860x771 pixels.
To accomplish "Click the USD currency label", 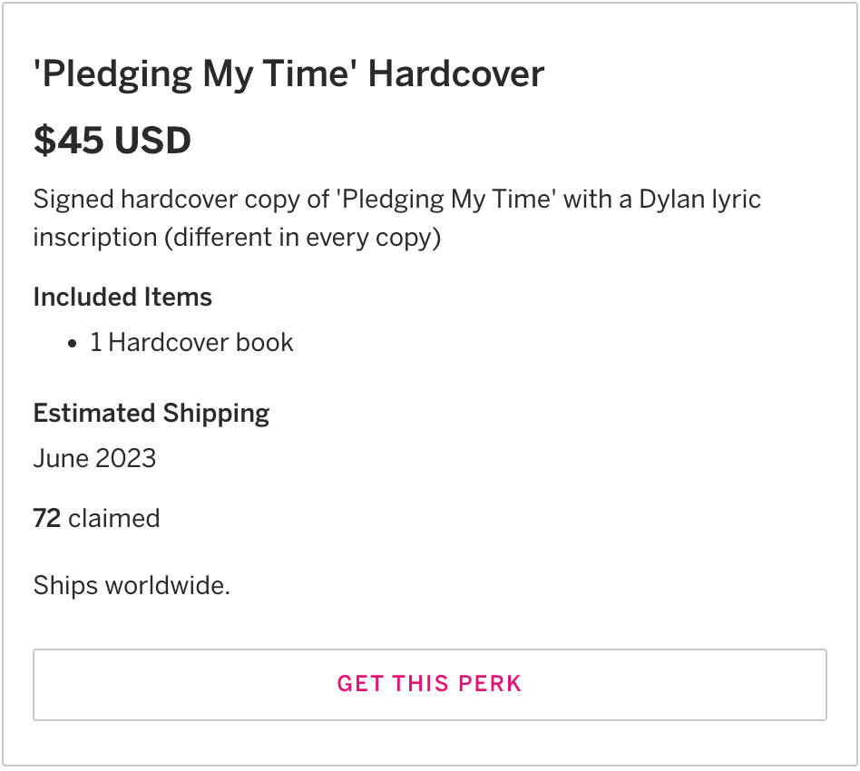I will [152, 141].
